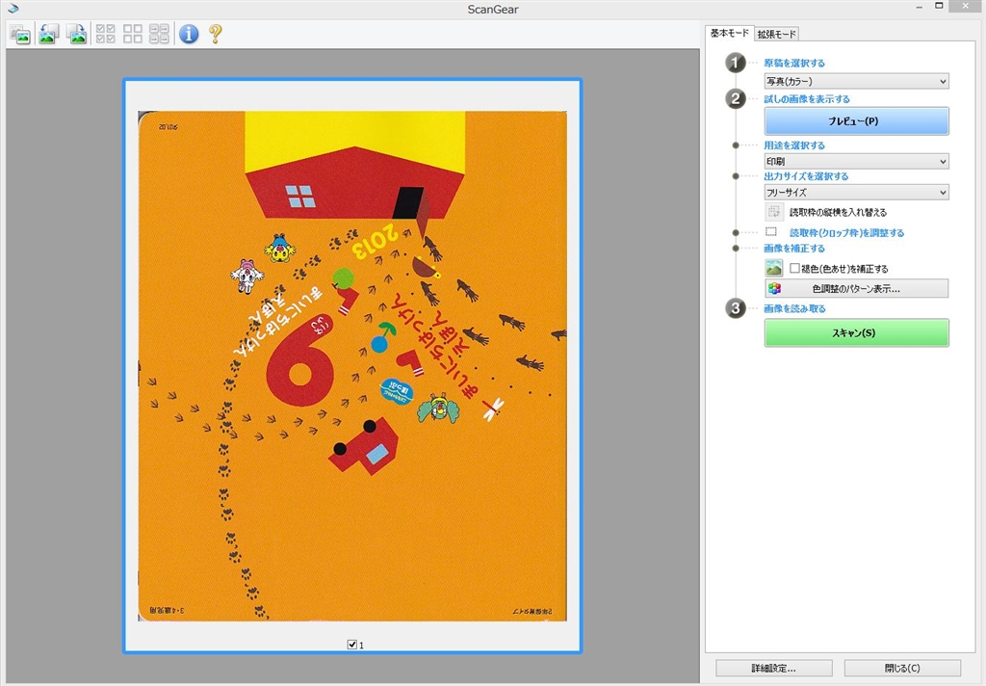Switch to the 基本モード tab
The height and width of the screenshot is (686, 986).
730,33
